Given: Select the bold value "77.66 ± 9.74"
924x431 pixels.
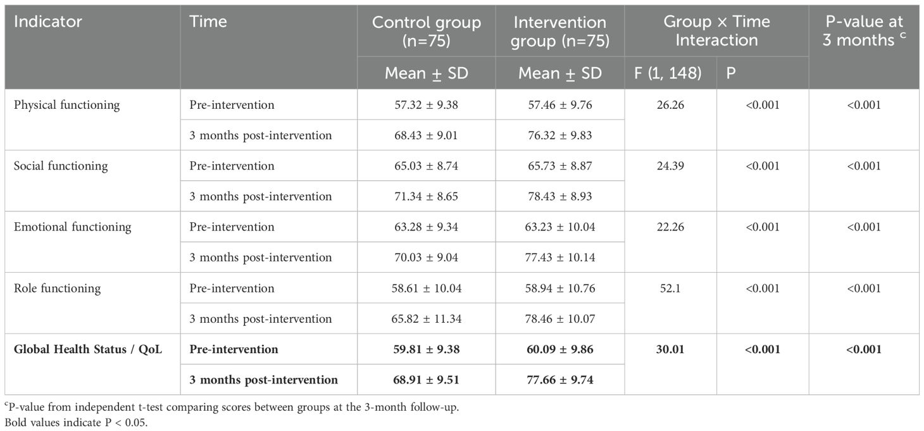Looking at the screenshot, I should [561, 380].
